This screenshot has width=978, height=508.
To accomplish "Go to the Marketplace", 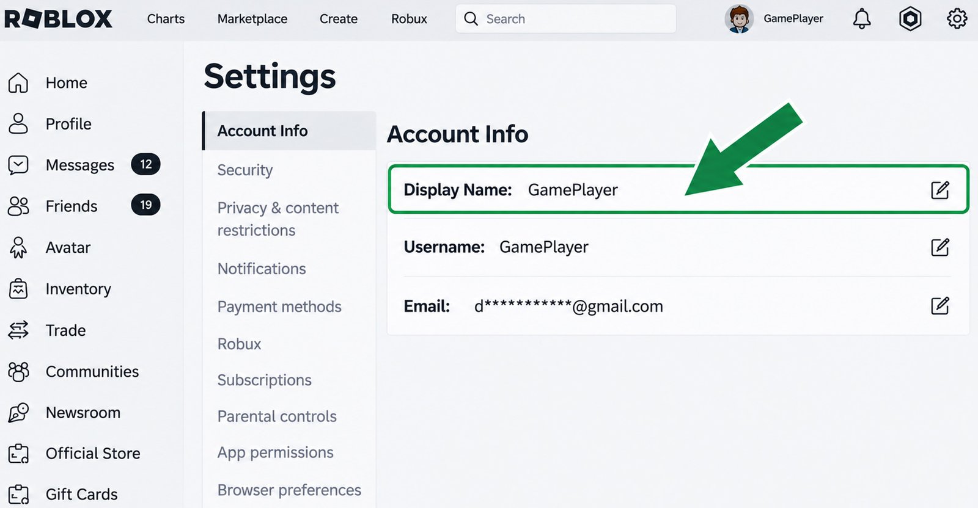I will [x=252, y=19].
